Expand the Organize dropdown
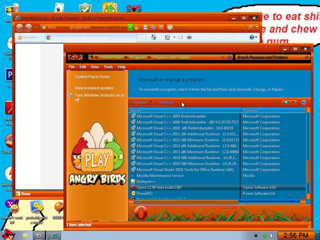Viewport: 320px width, 240px height. (x=142, y=102)
